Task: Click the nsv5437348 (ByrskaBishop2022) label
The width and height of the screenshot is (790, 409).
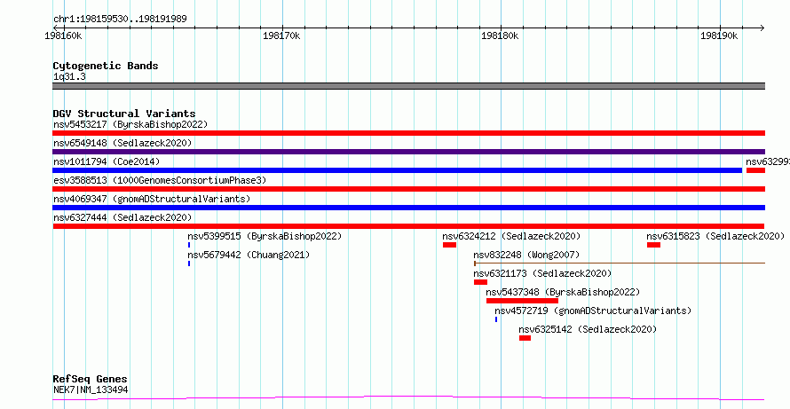Action: (563, 292)
